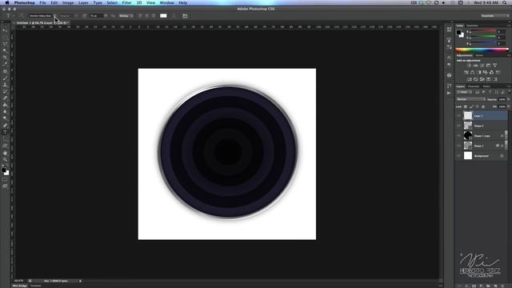Add a Levels adjustment
The image size is (512, 288).
[x=475, y=66]
